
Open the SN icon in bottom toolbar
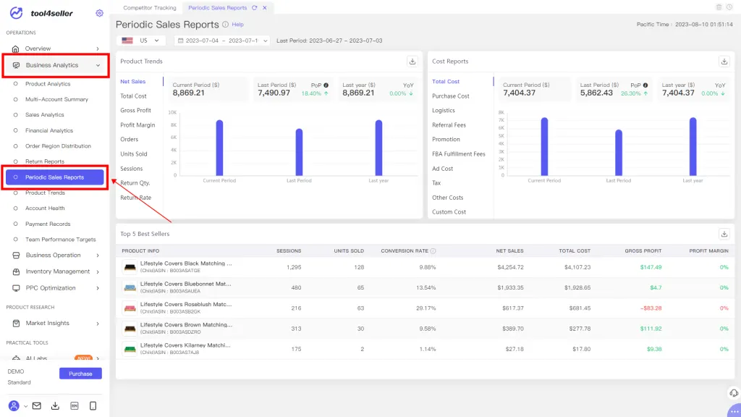pos(74,405)
